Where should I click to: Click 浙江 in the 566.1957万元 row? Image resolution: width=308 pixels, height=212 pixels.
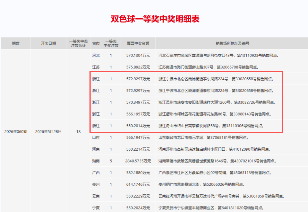coord(96,114)
